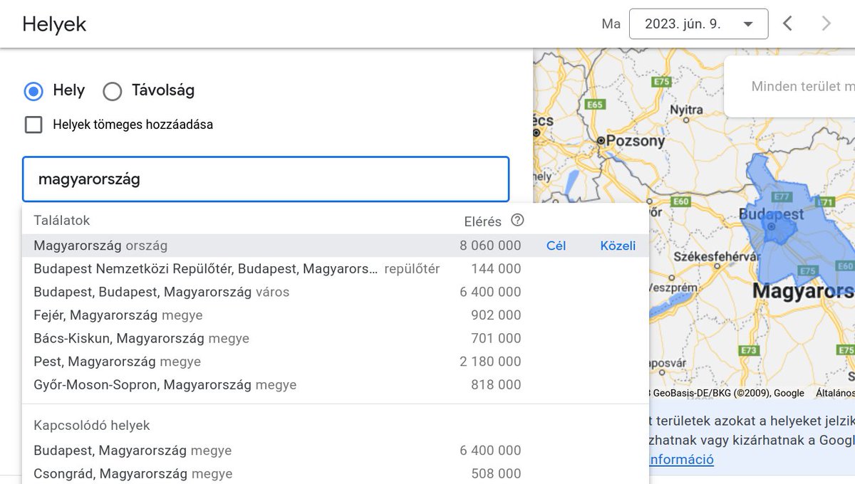Screen dimensions: 855x484
Task: Click the 508 000 reach value
Action: tap(496, 473)
